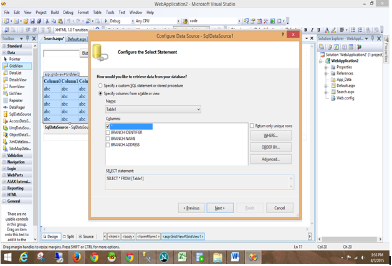392x266 pixels.
Task: Click the Background Color highlighter icon
Action: pos(333,30)
